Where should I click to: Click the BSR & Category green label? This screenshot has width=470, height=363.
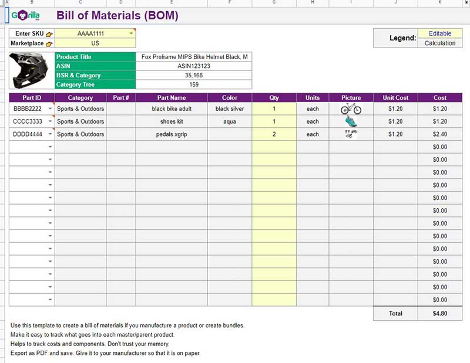pos(95,76)
